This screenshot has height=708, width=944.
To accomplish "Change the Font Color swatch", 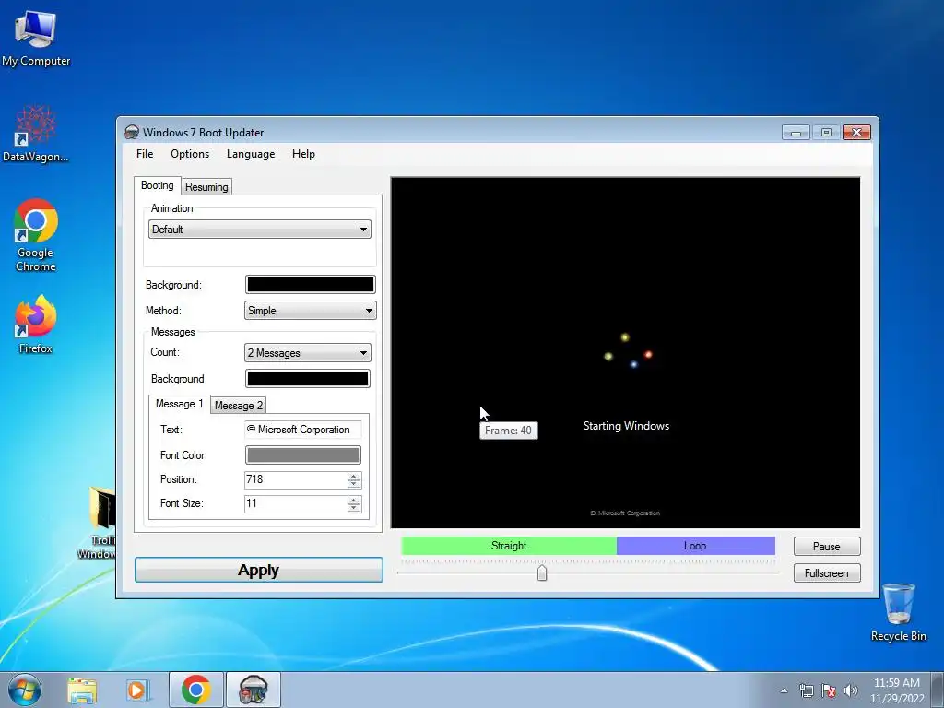I will click(302, 455).
